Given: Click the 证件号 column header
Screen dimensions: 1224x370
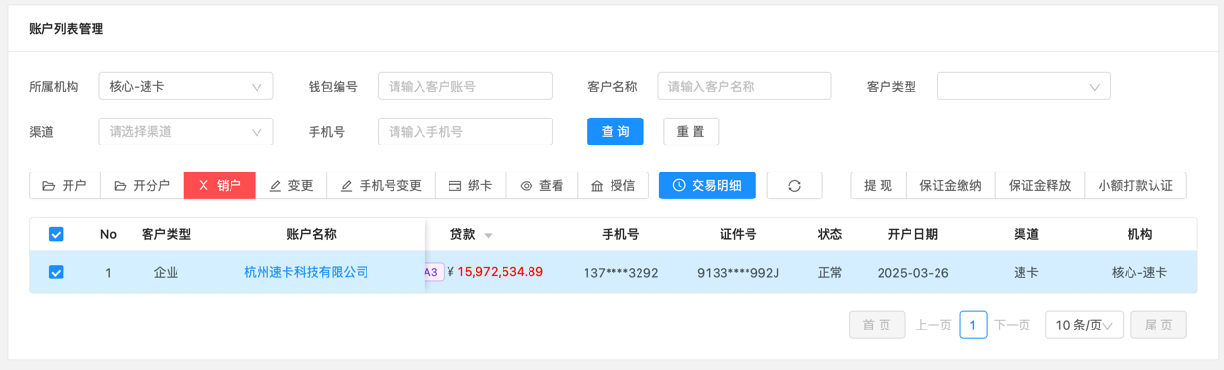Looking at the screenshot, I should point(738,234).
